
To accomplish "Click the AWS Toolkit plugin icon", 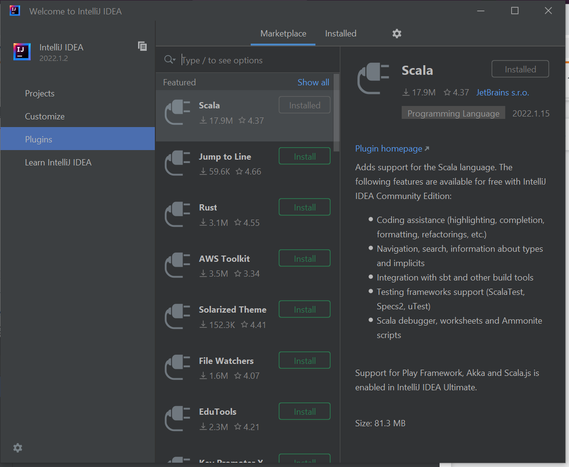I will (x=177, y=265).
